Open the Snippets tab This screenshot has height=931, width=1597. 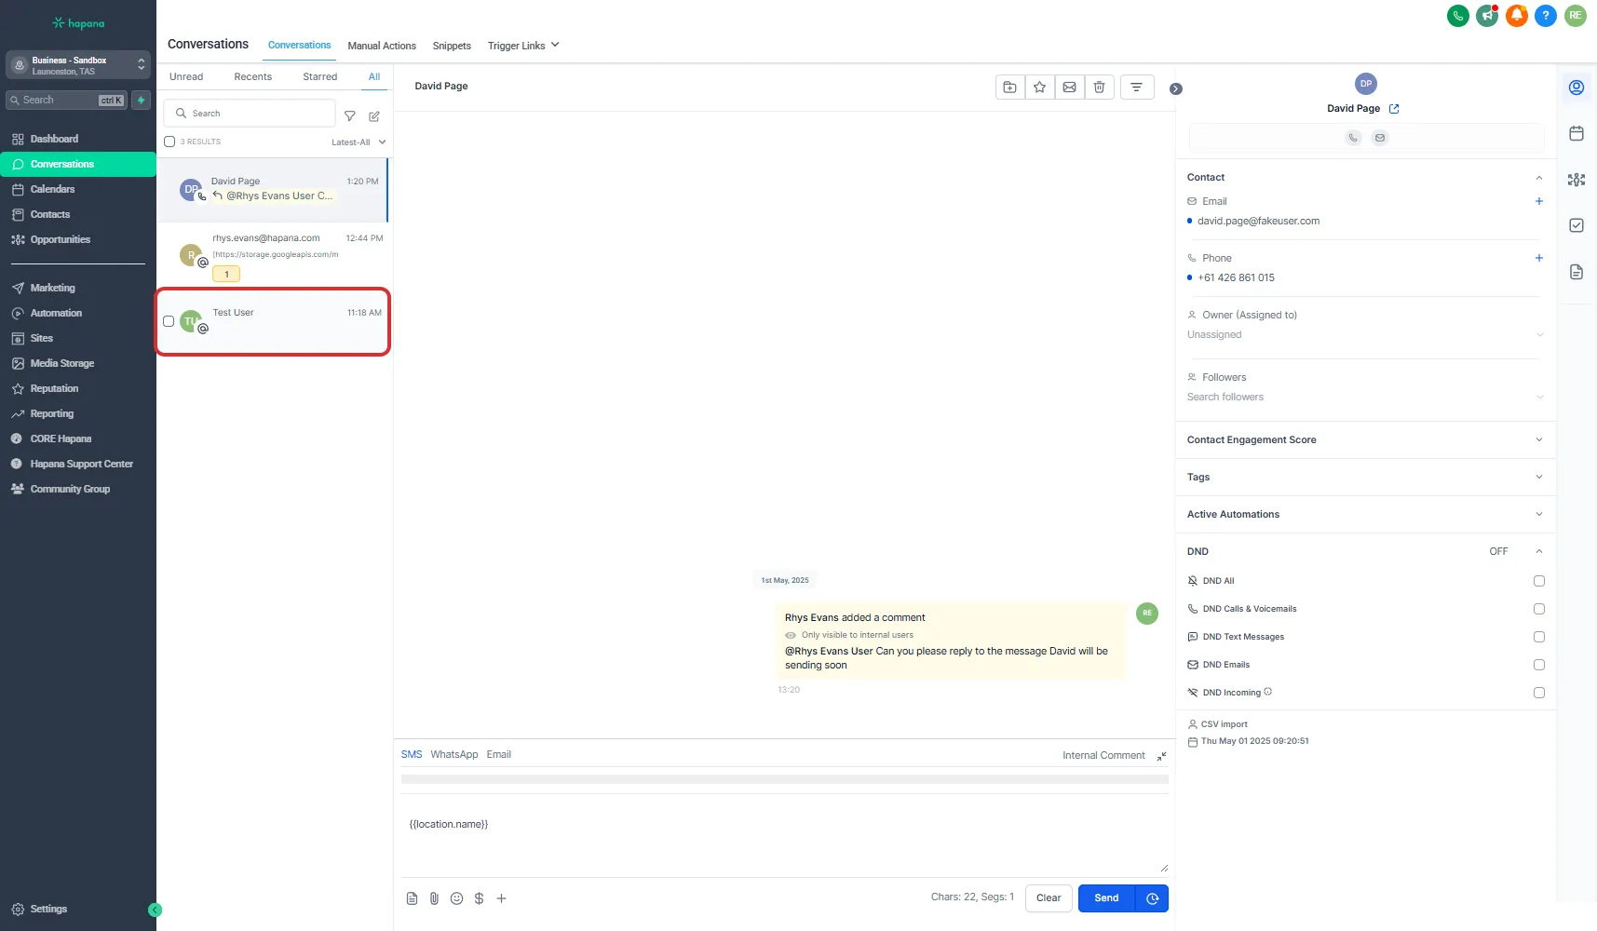click(452, 46)
